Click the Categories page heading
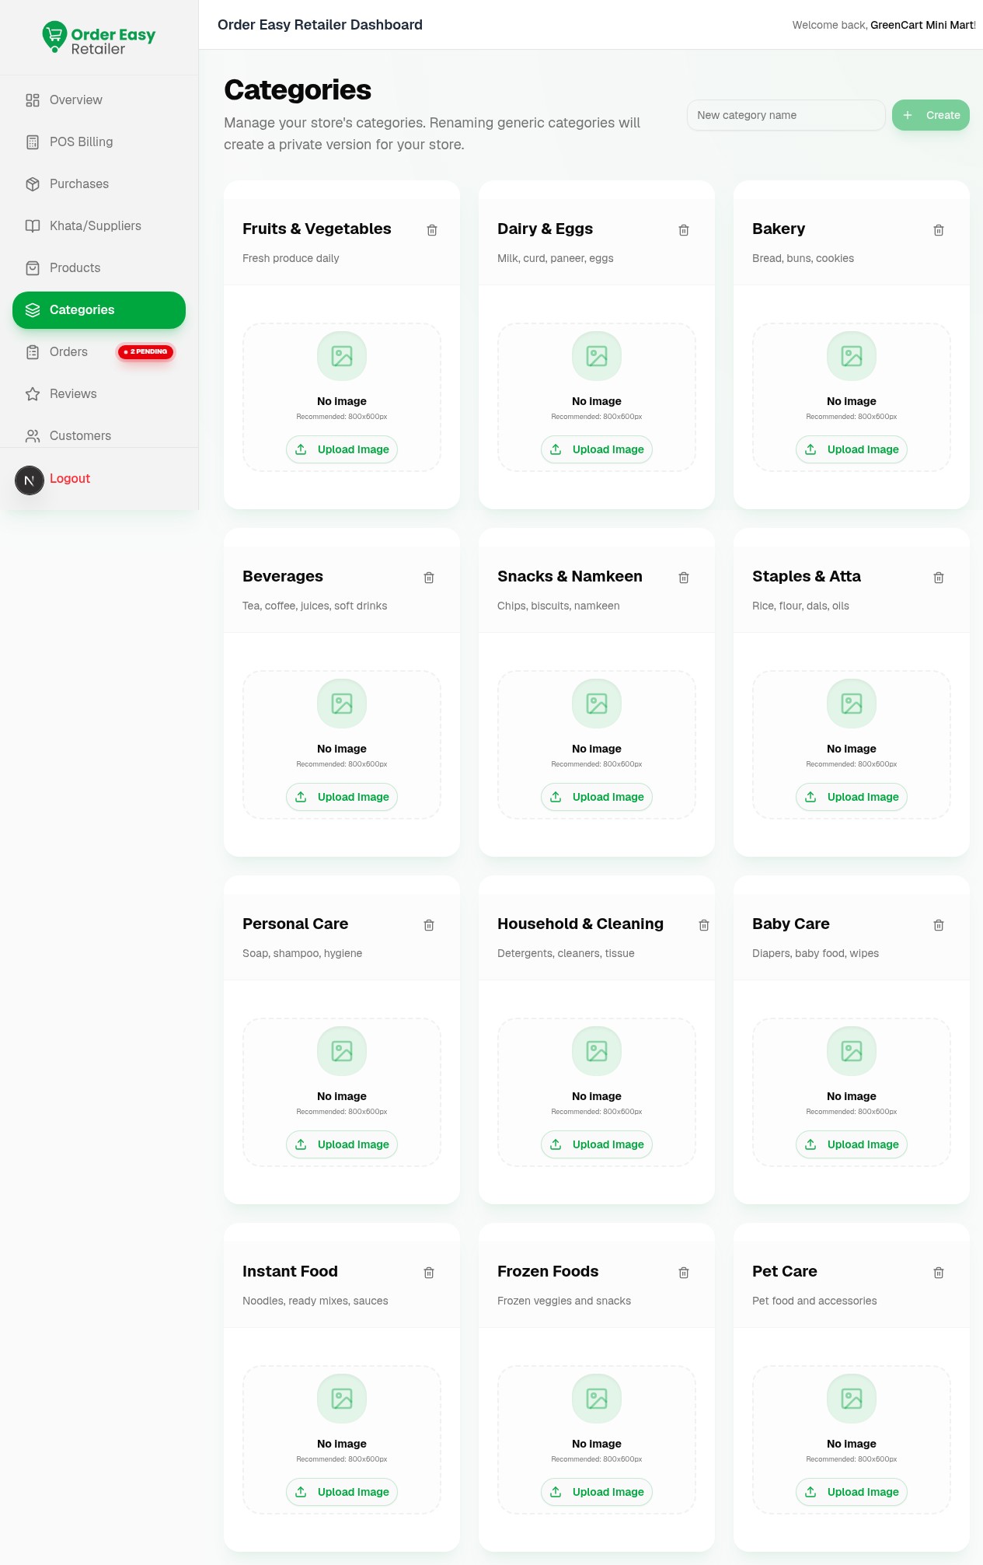This screenshot has height=1565, width=983. [x=298, y=90]
